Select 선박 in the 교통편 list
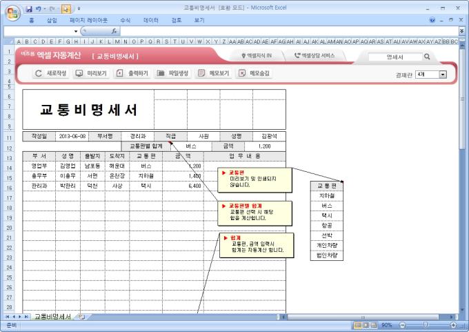Image resolution: width=469 pixels, height=332 pixels. 327,235
